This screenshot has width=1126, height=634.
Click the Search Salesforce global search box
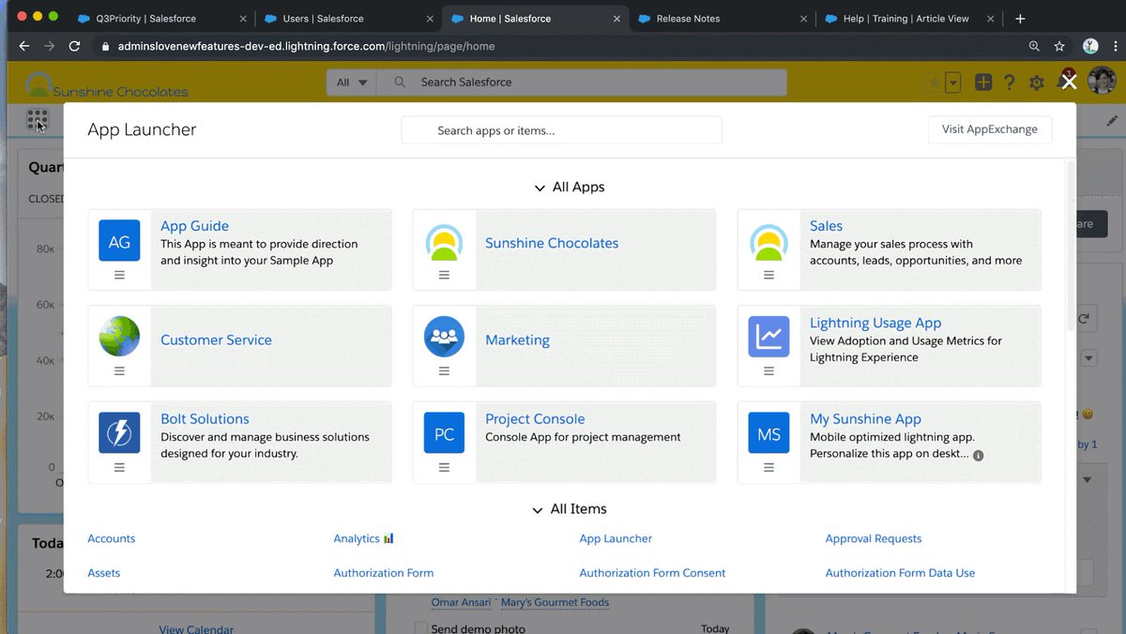coord(582,83)
